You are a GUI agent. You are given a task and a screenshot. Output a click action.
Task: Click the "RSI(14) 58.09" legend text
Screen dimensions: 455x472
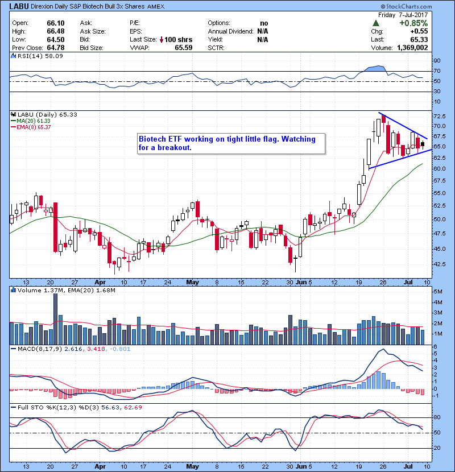click(x=40, y=56)
